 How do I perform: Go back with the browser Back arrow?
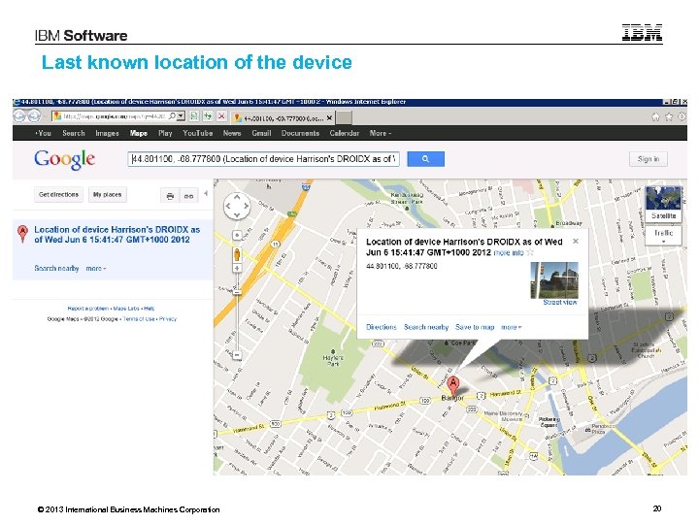pos(20,115)
